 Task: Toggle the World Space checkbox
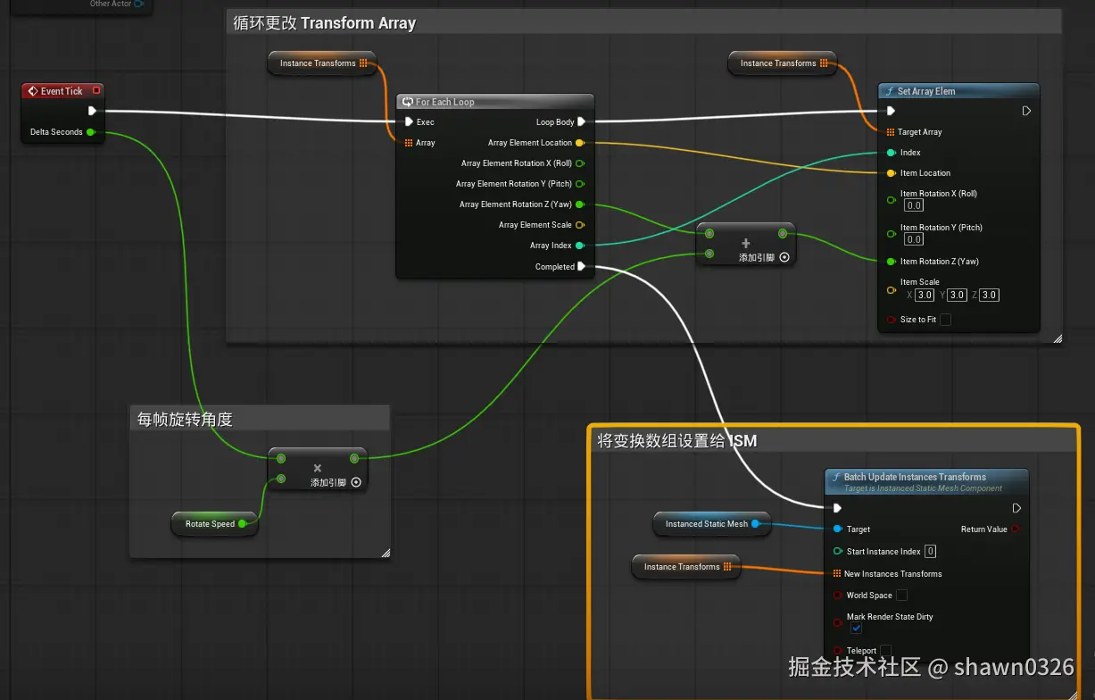point(901,596)
